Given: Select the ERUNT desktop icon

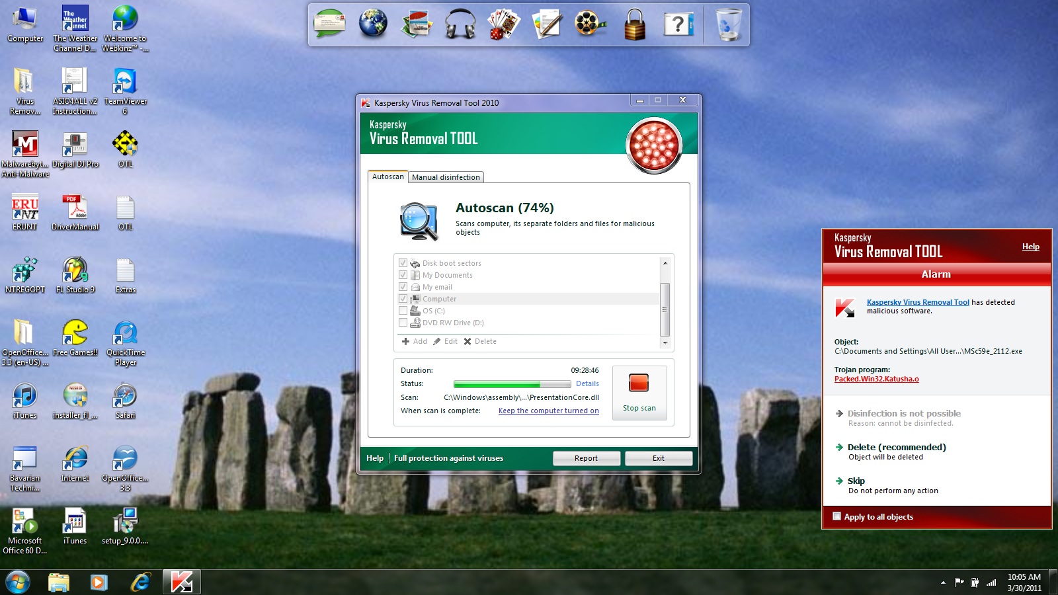Looking at the screenshot, I should click(25, 213).
